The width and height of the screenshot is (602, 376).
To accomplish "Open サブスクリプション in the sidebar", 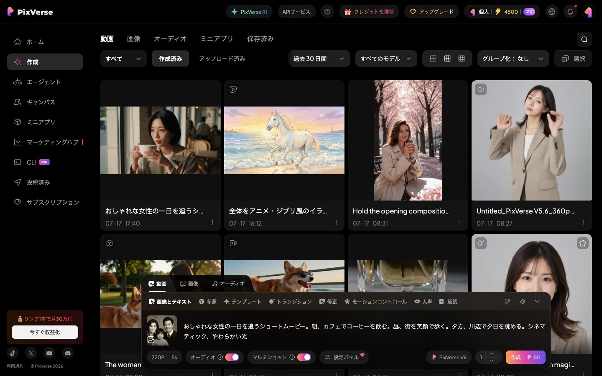I will (45, 202).
